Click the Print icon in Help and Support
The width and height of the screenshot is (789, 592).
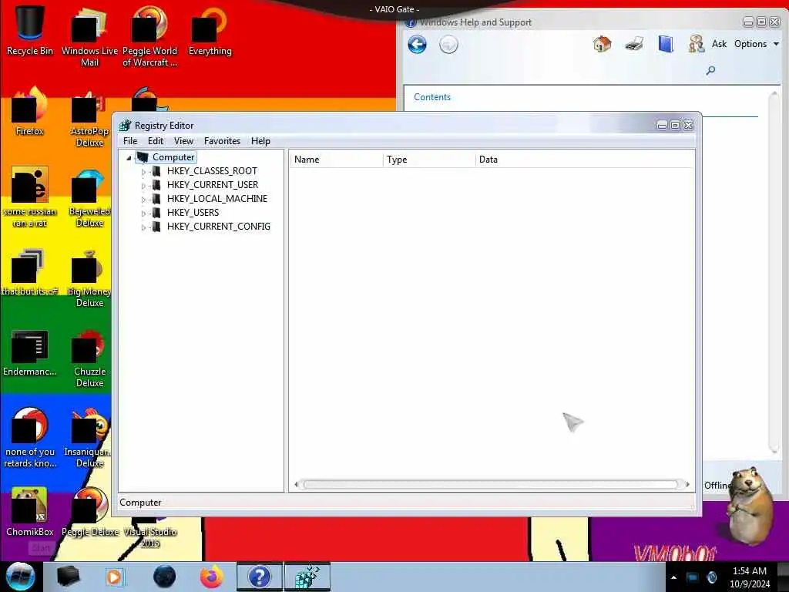[634, 44]
